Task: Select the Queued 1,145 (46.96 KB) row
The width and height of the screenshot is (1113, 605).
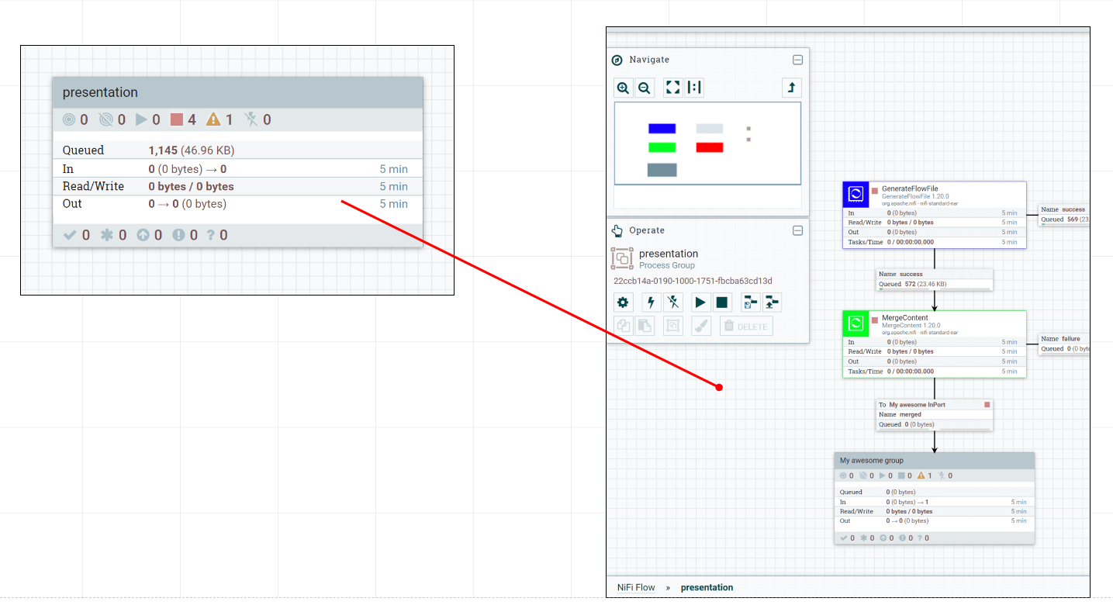Action: pyautogui.click(x=238, y=150)
